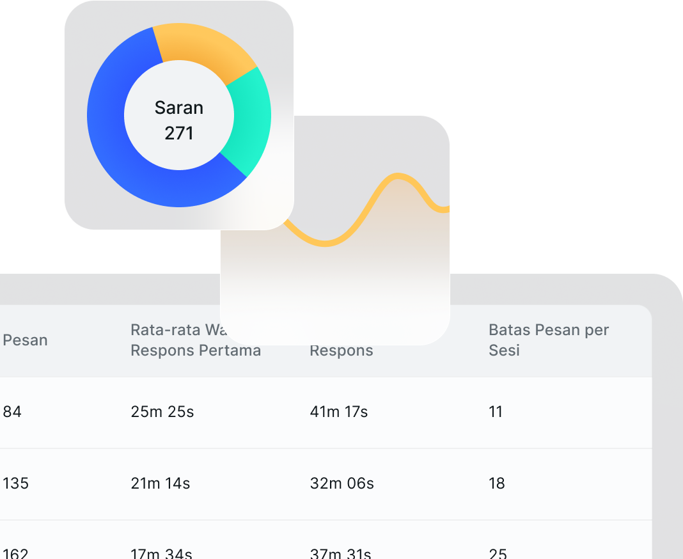Click the 37m 31s response cell
Viewport: 683px width, 559px height.
point(340,553)
